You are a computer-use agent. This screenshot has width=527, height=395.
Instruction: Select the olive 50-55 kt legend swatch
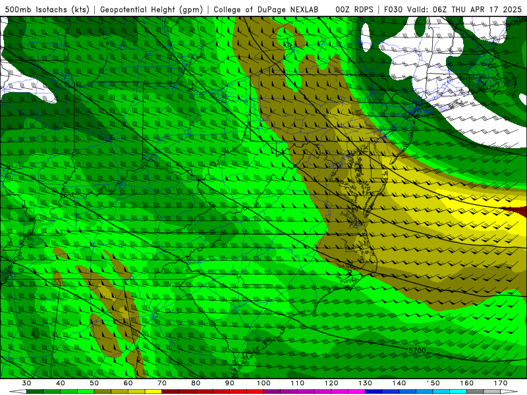coord(103,392)
